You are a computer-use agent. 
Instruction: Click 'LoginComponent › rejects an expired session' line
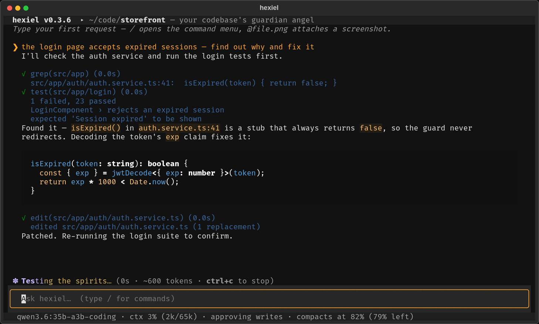(x=128, y=110)
